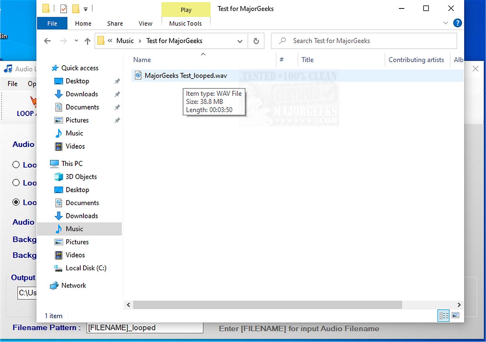The width and height of the screenshot is (486, 342).
Task: Select MajorGeeks Test_looped.wav file
Action: coord(186,75)
